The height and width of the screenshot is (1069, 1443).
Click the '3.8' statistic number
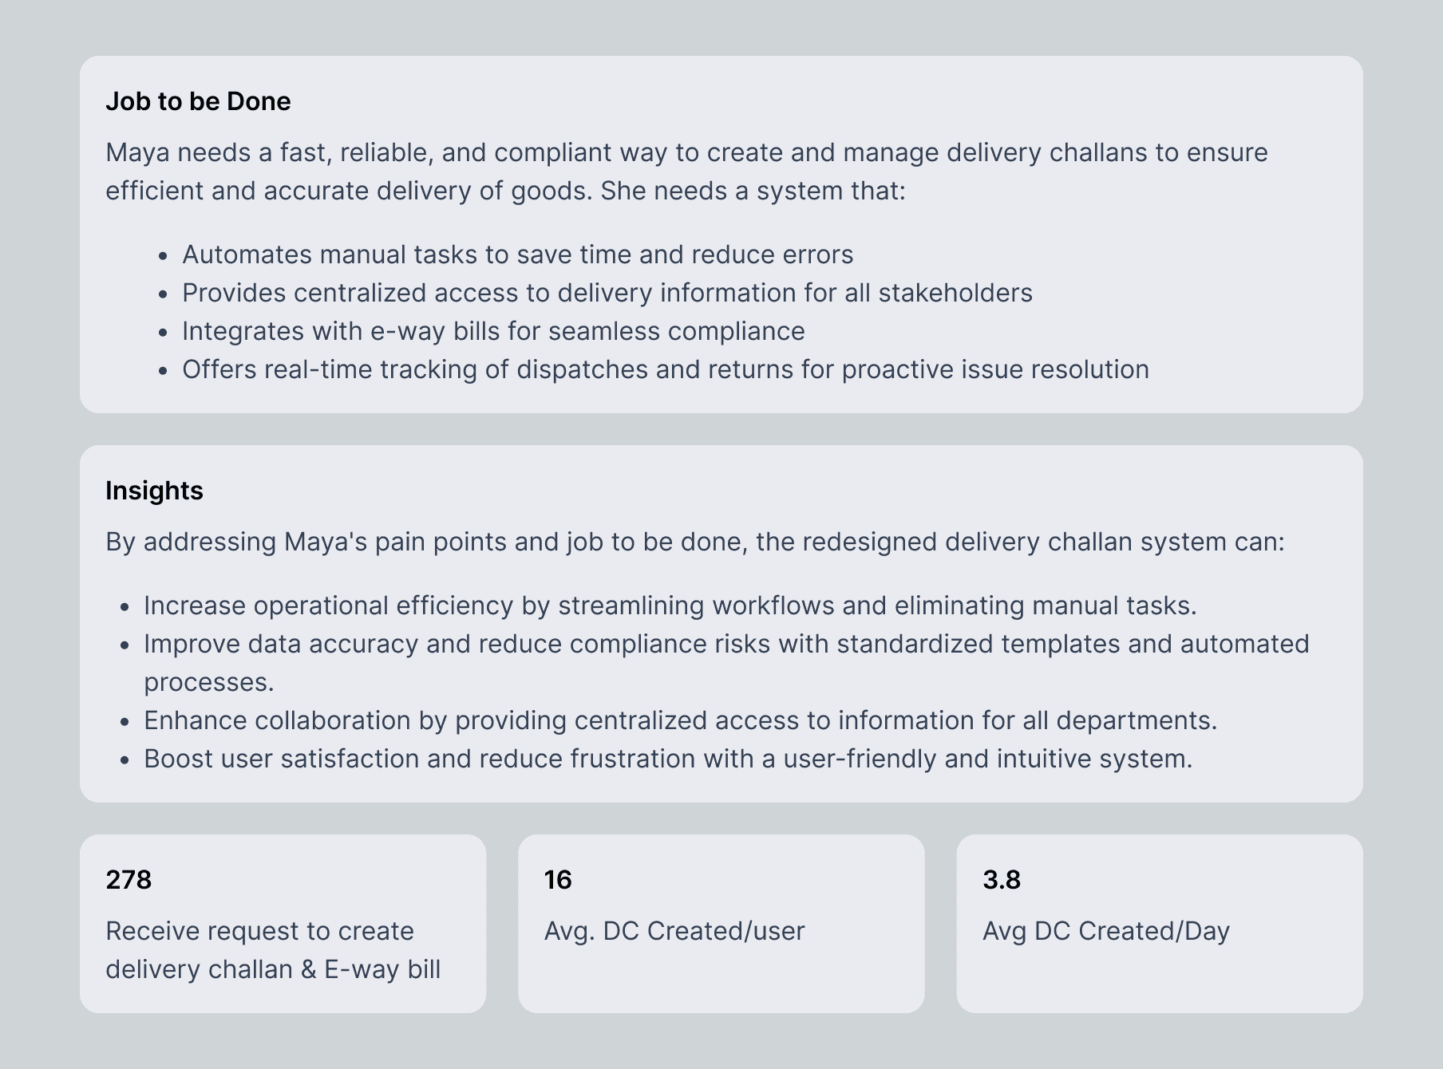click(x=1002, y=880)
